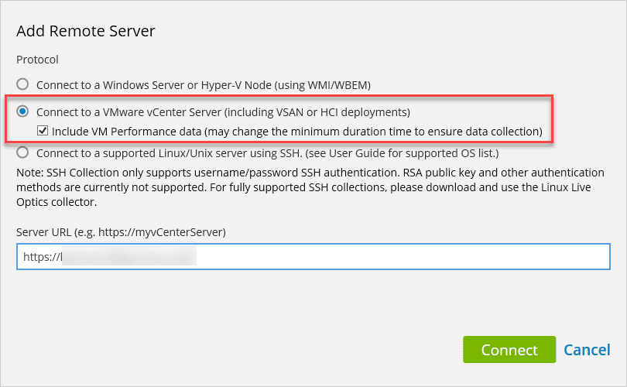
Task: Click the Server URL input field
Action: 387,257
